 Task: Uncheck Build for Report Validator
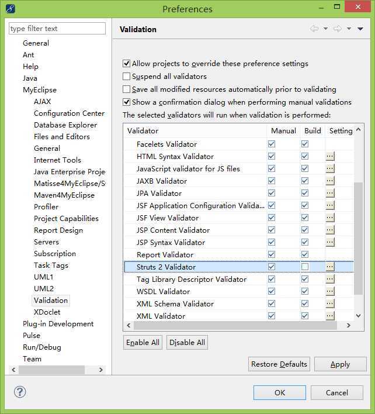305,254
